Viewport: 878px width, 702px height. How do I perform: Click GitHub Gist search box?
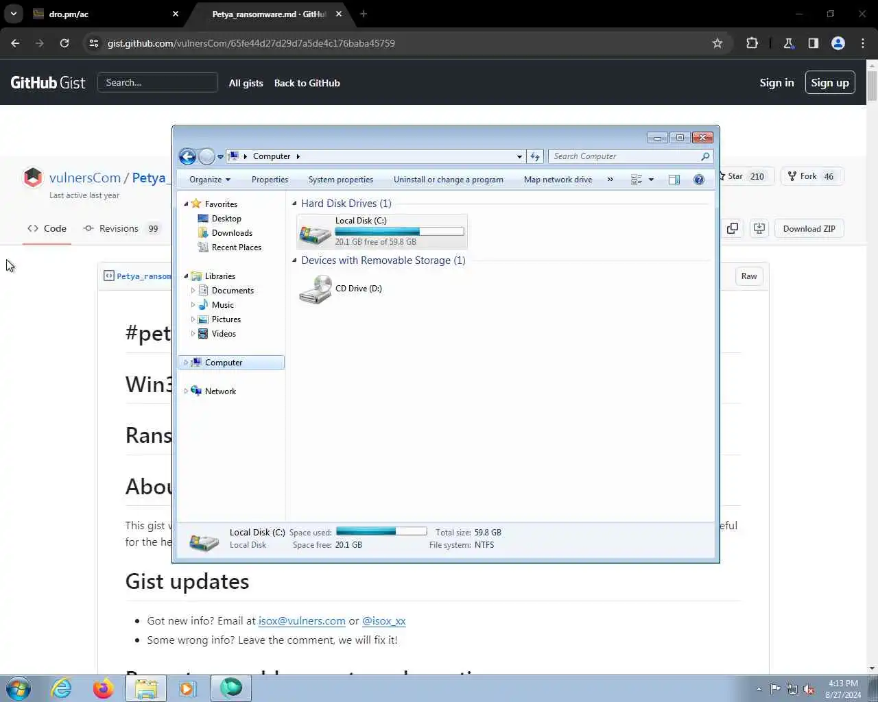[x=158, y=82]
